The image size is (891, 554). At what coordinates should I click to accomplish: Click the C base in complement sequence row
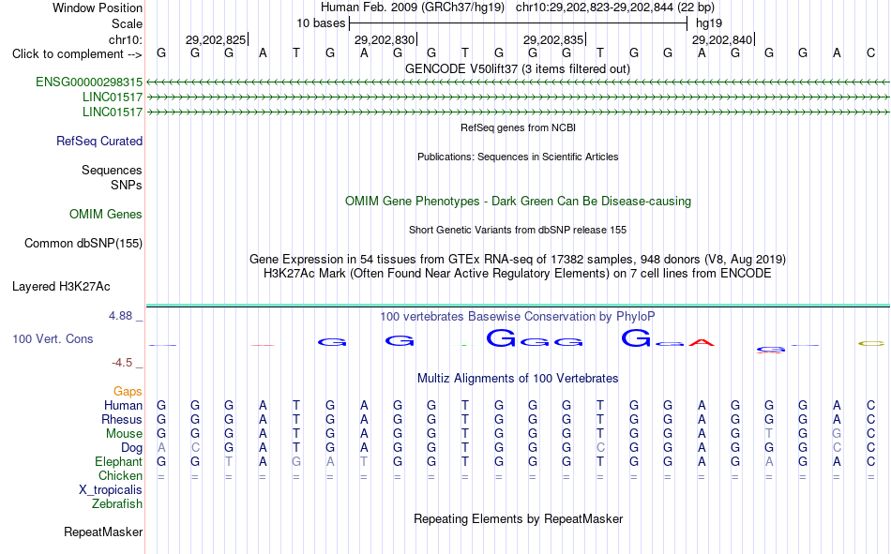870,53
